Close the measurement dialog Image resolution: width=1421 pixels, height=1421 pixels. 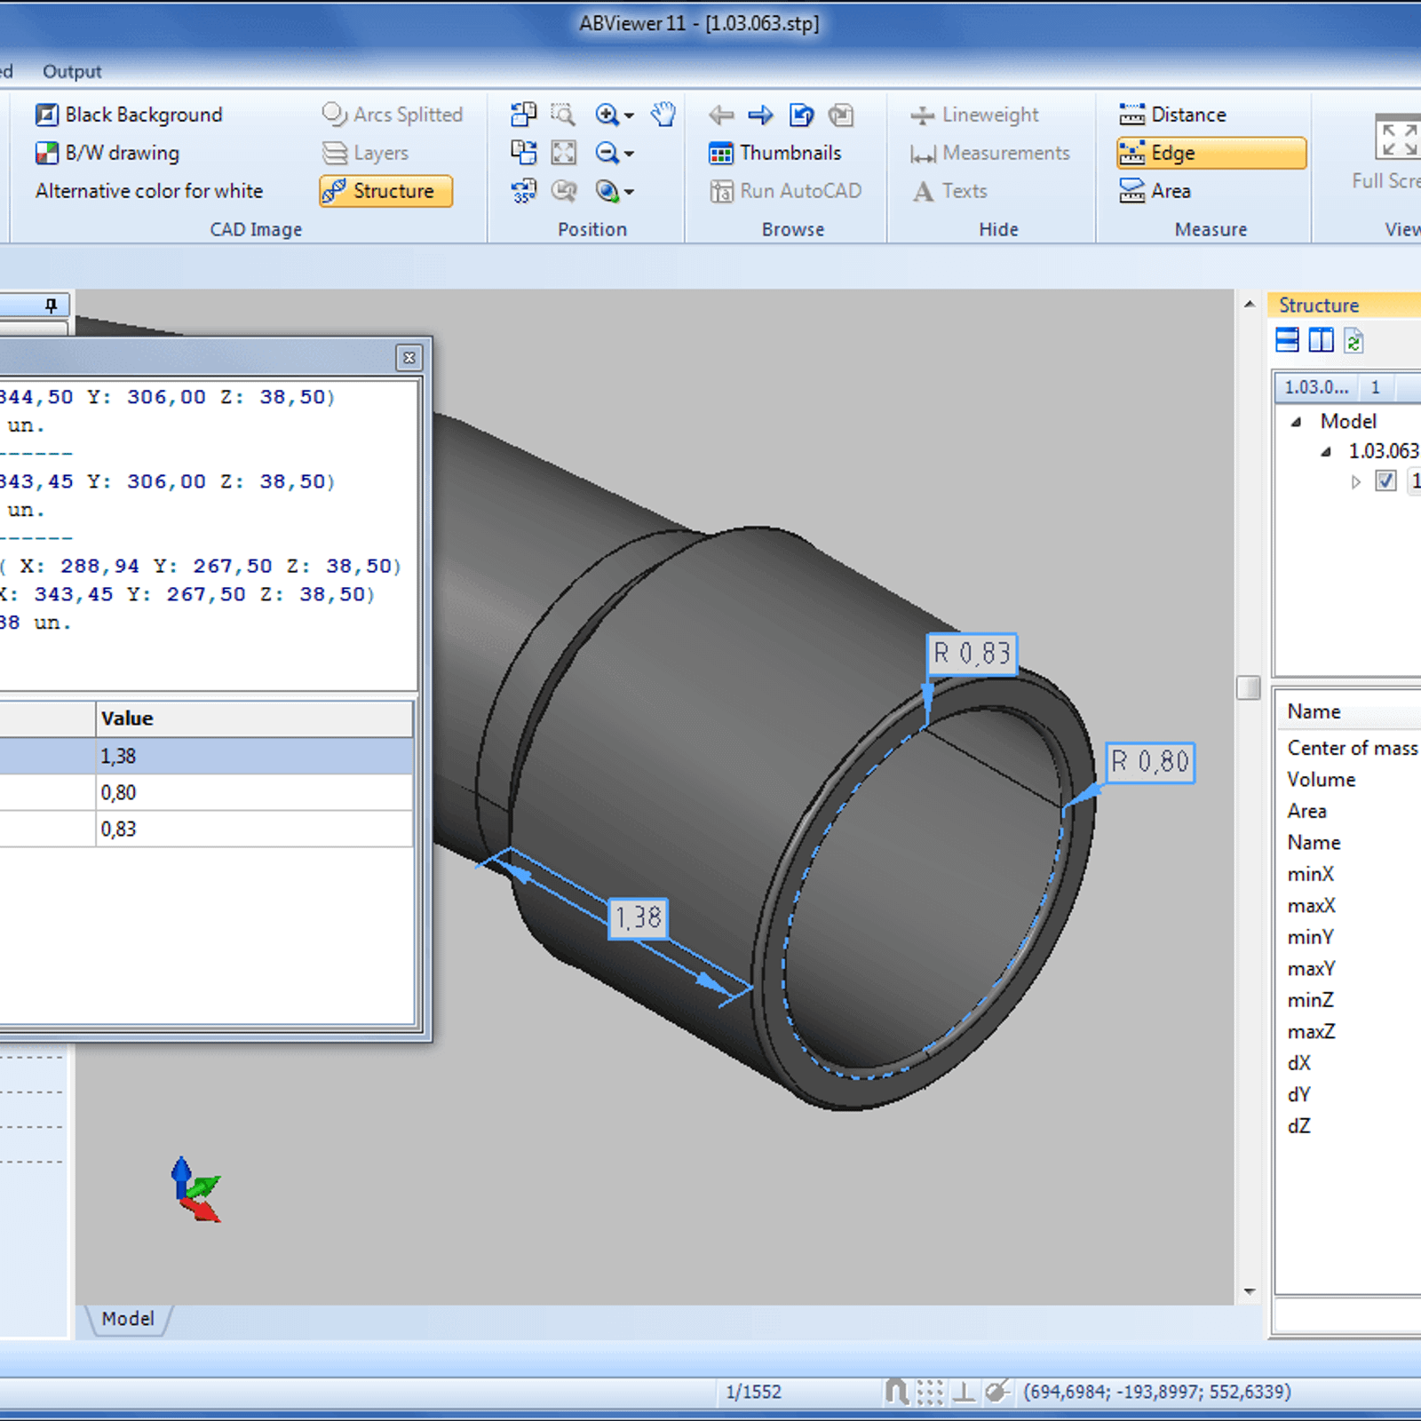pos(409,358)
